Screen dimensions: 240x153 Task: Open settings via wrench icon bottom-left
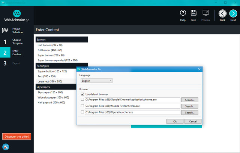tap(6, 147)
